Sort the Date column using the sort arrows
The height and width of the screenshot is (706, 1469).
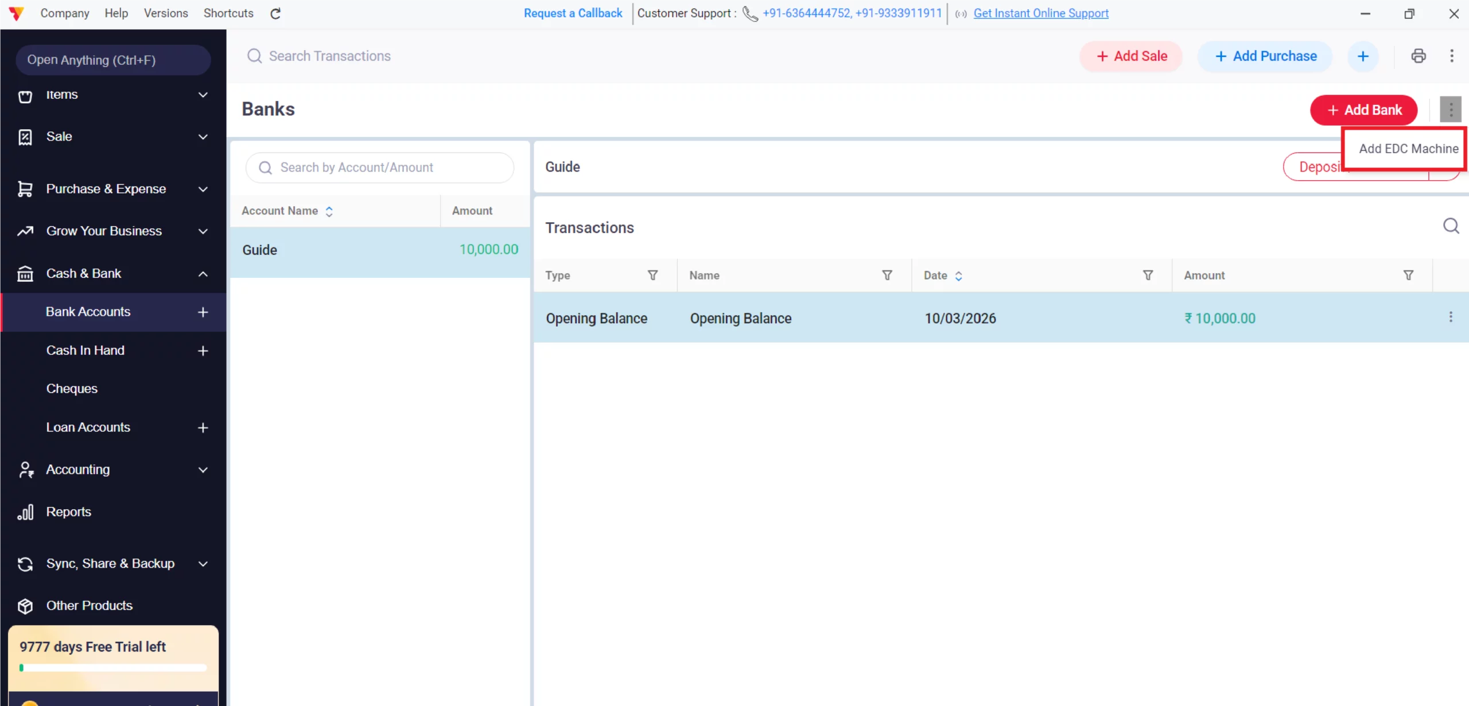(x=958, y=276)
